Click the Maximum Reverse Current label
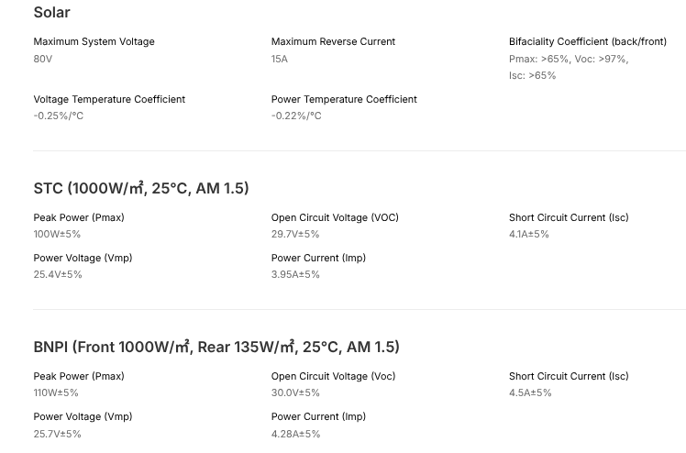Screen dimensions: 686x453 (333, 42)
